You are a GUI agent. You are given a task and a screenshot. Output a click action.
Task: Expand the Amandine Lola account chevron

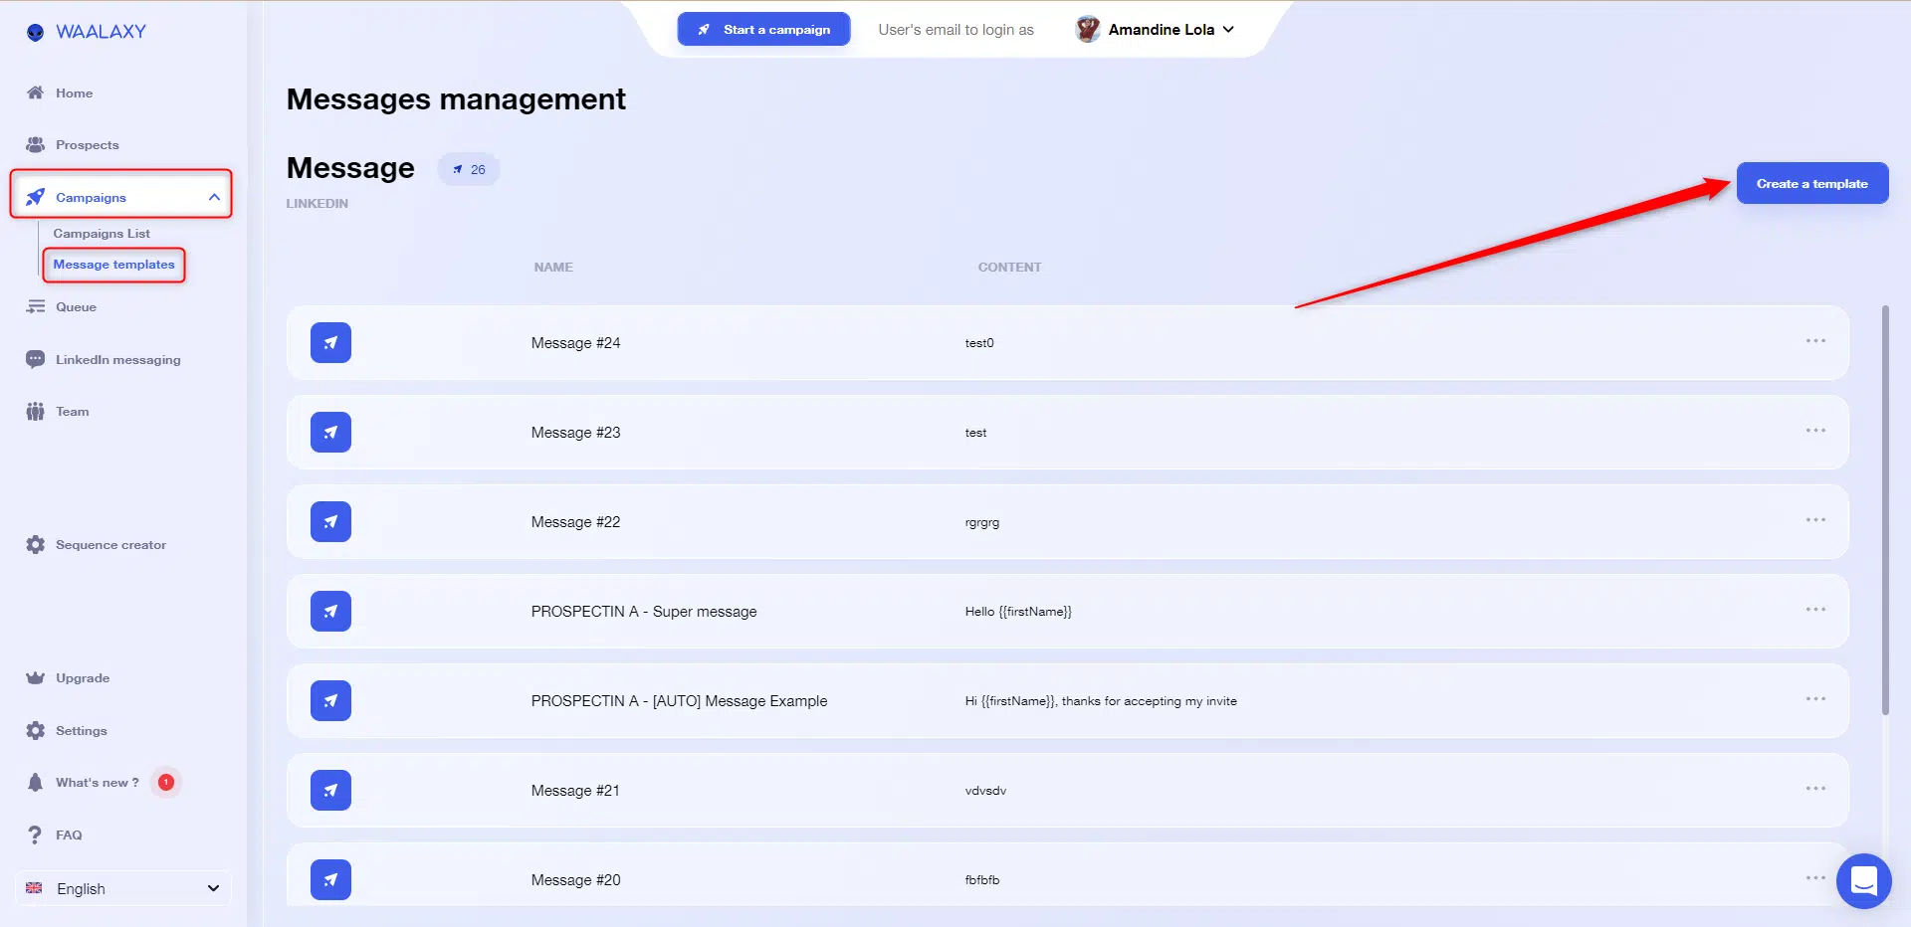[1228, 30]
